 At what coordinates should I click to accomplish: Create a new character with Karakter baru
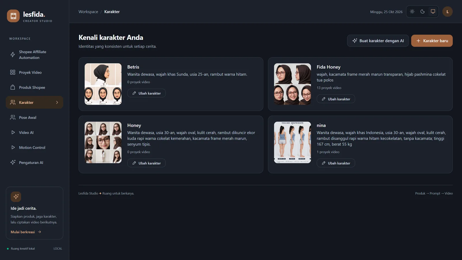click(432, 41)
